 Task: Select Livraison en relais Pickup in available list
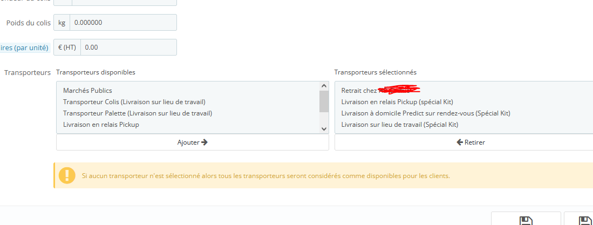101,125
